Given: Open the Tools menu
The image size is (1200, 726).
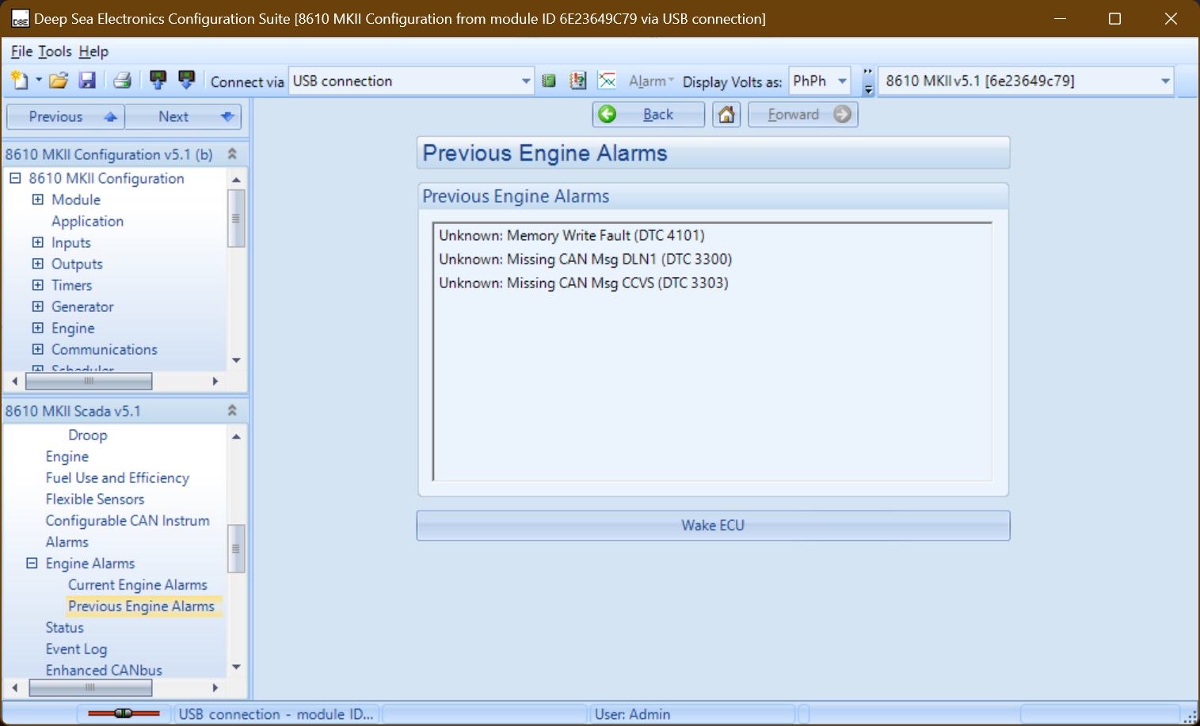Looking at the screenshot, I should click(55, 51).
